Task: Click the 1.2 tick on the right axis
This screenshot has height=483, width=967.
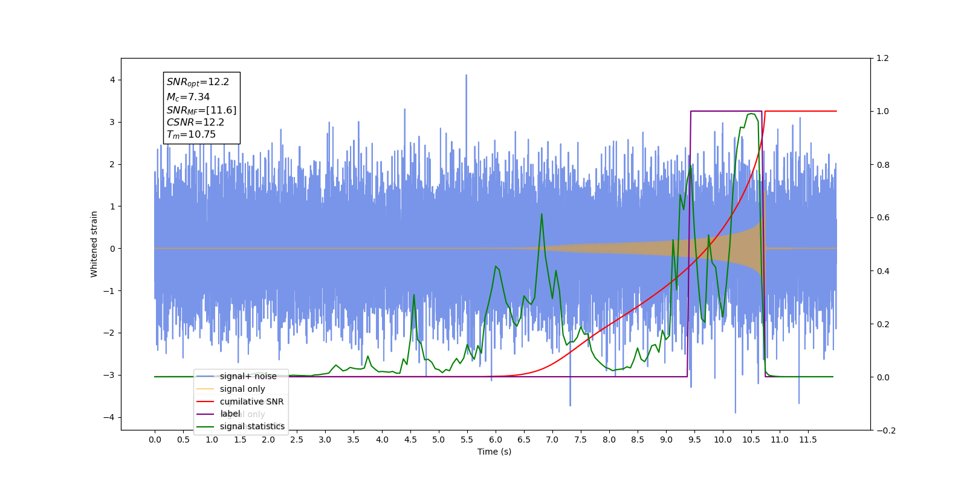Action: [x=883, y=59]
